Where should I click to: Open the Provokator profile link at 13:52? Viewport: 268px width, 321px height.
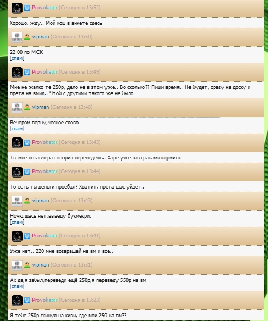point(44,8)
